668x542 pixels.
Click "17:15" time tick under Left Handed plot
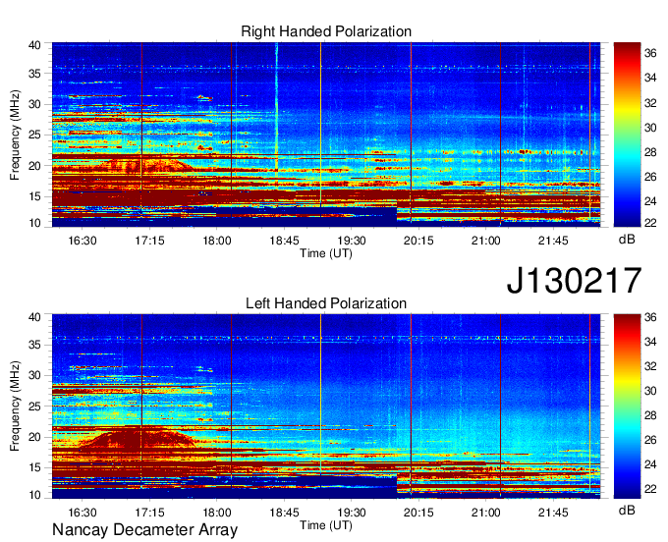point(149,513)
